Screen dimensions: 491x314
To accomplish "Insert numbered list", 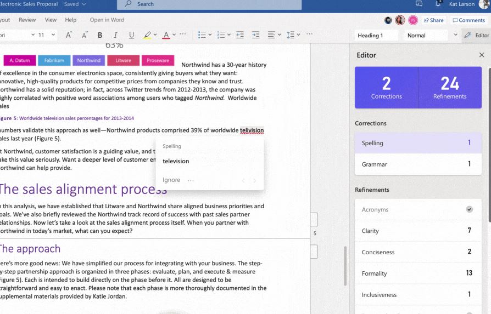I will (x=221, y=35).
